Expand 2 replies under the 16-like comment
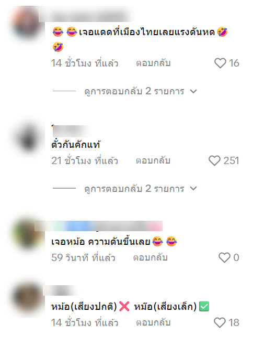This screenshot has width=253, height=346. [x=134, y=91]
